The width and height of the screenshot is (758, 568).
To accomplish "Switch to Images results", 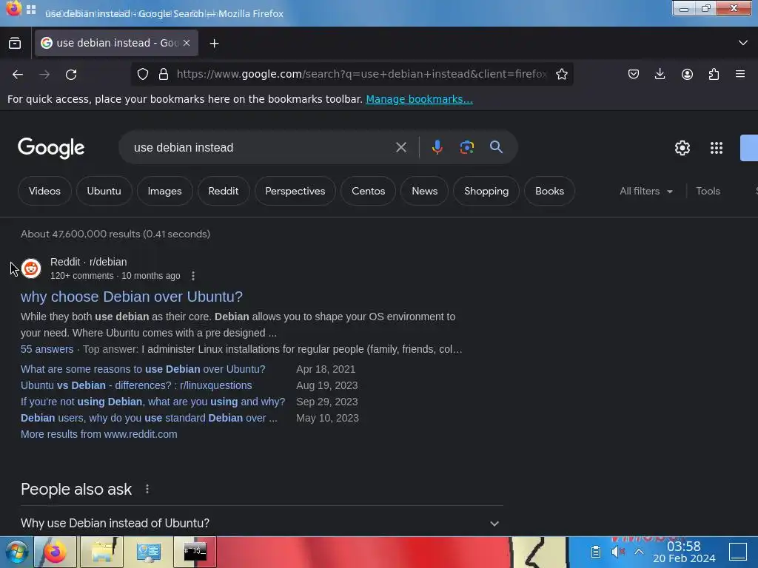I will 164,191.
